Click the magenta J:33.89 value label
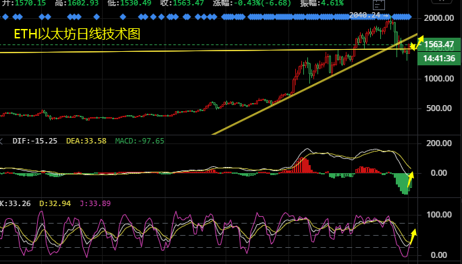This screenshot has height=264, width=462. 95,203
